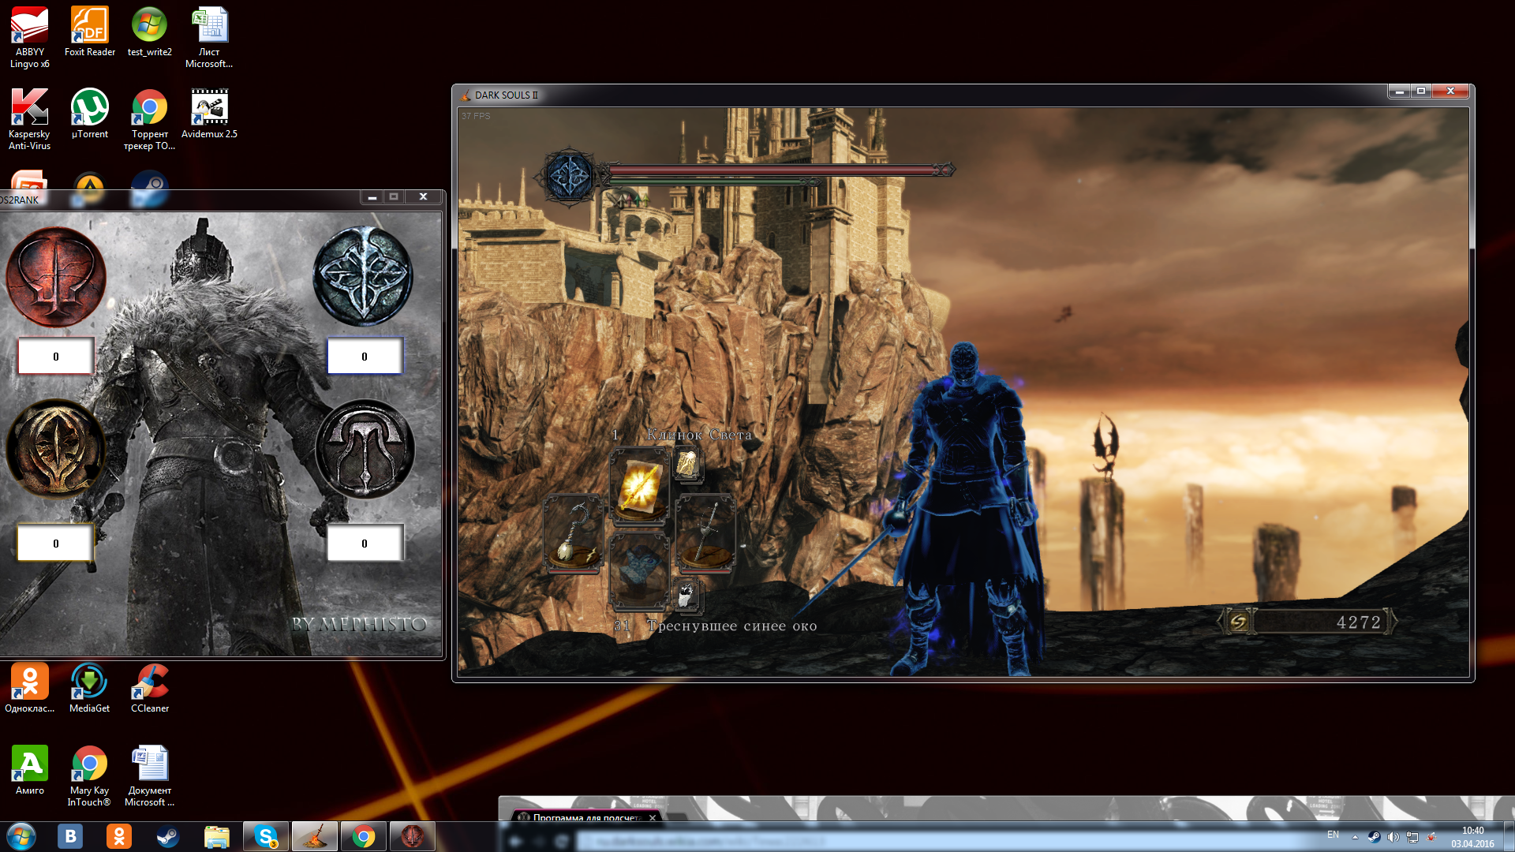
Task: Close the DARK SOULS II window
Action: [x=1450, y=92]
